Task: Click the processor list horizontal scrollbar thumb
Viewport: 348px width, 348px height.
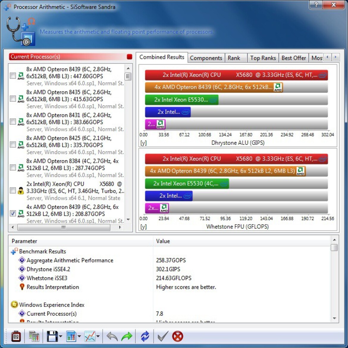Action: [64, 227]
